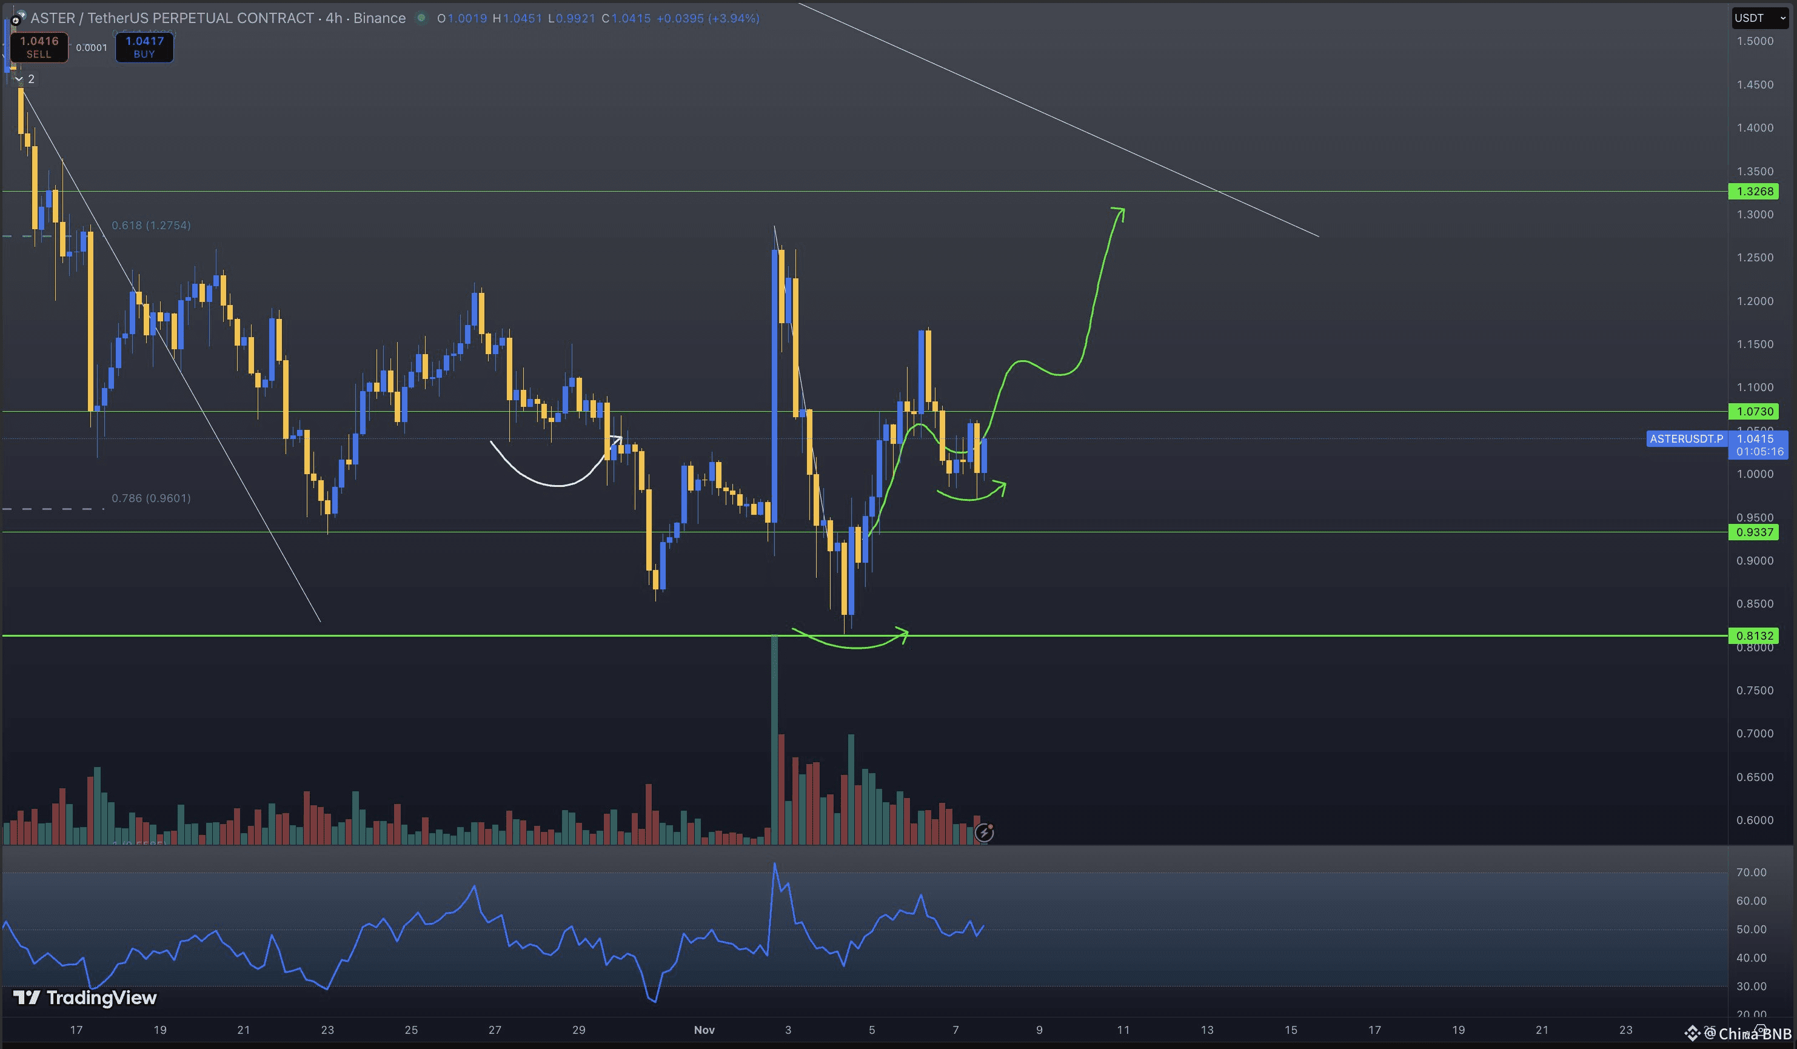Click the 1.3268 green price label

coord(1753,191)
